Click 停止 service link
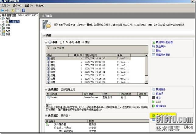Viewport: 196px width, 134px height. point(158,98)
